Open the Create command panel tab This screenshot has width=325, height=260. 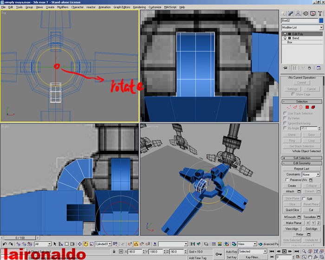284,13
